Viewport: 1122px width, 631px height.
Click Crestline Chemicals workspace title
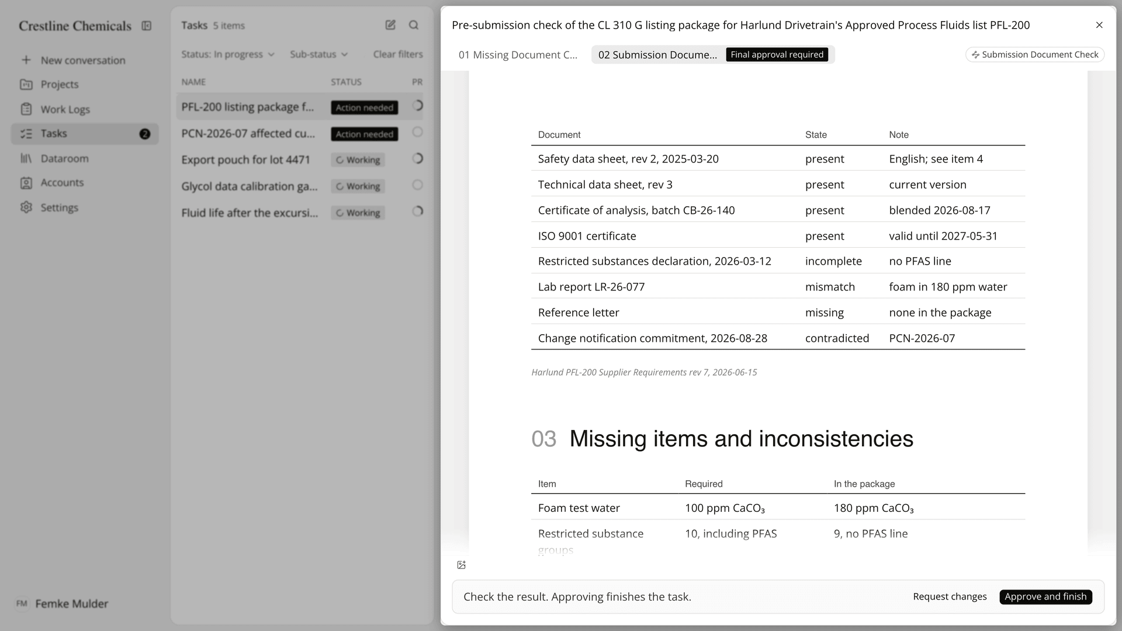pyautogui.click(x=75, y=26)
